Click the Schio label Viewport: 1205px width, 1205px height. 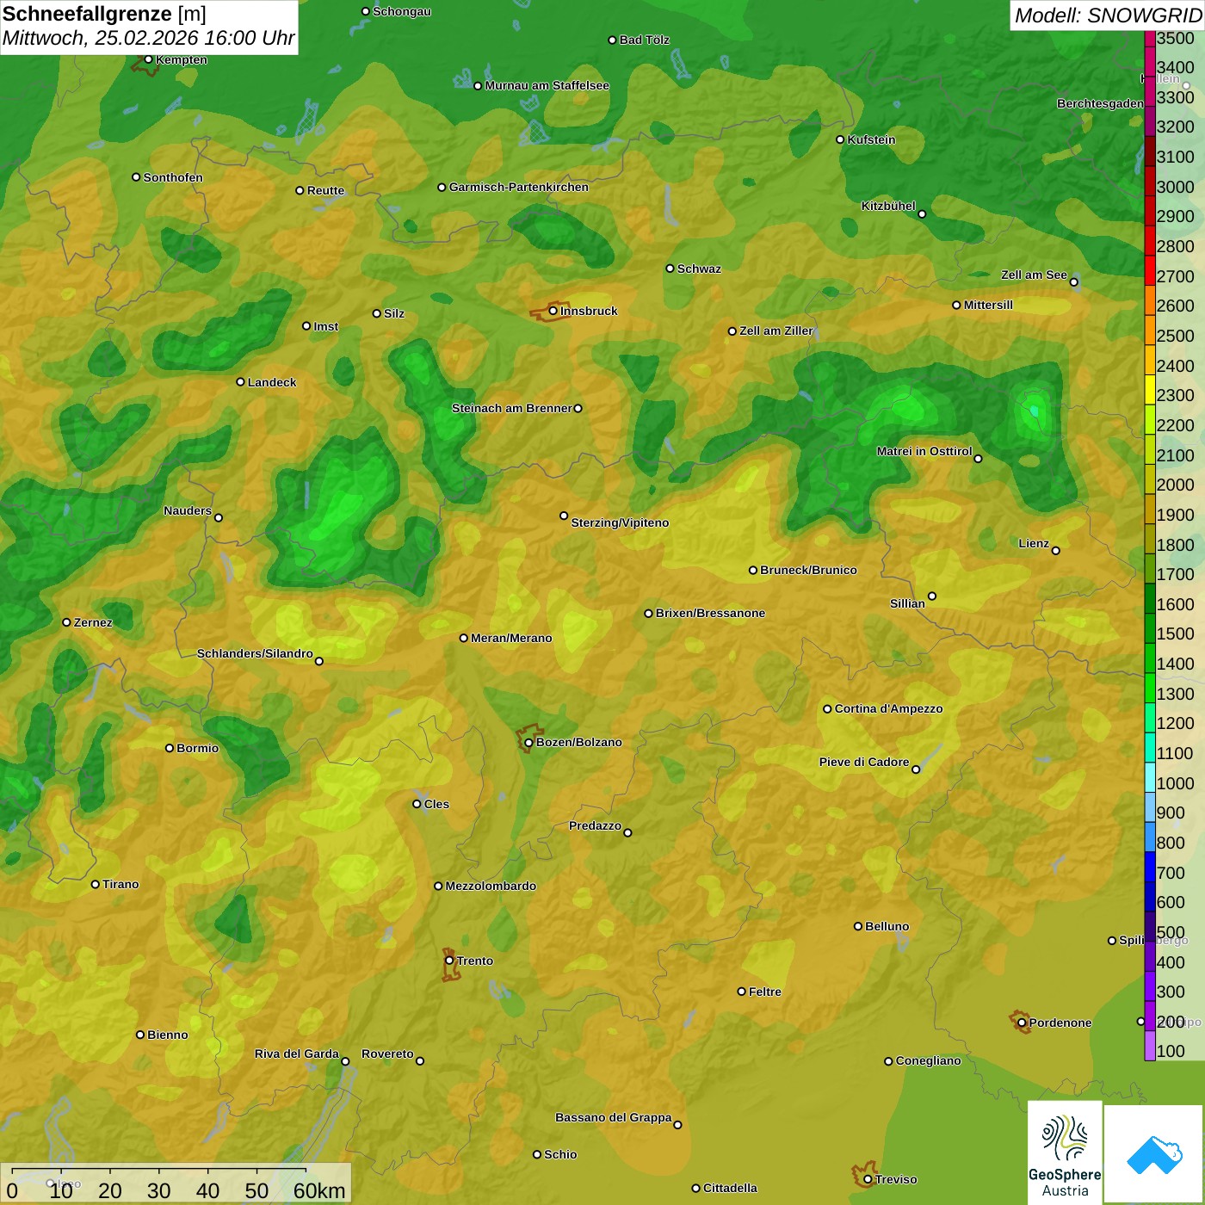click(x=560, y=1154)
